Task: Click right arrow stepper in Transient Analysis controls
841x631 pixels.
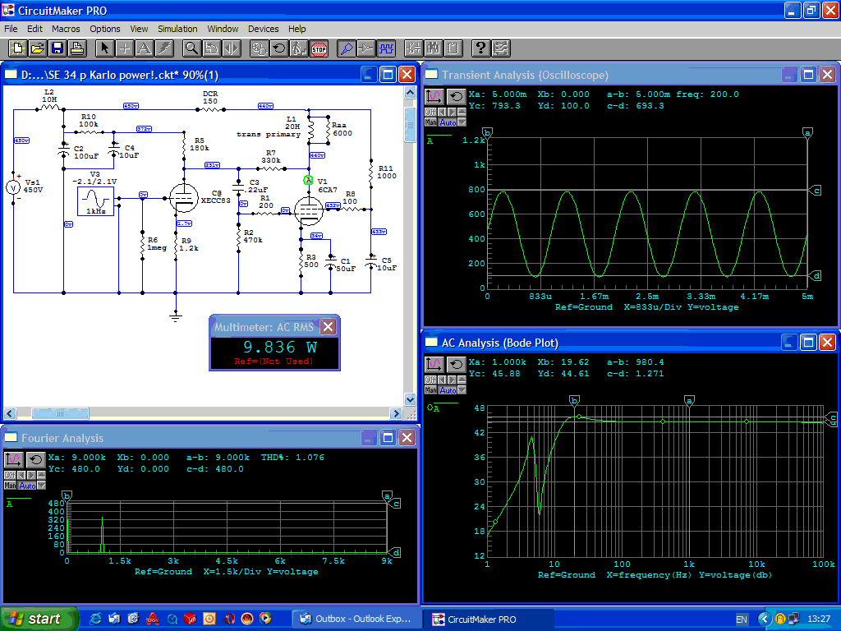Action: pos(452,112)
